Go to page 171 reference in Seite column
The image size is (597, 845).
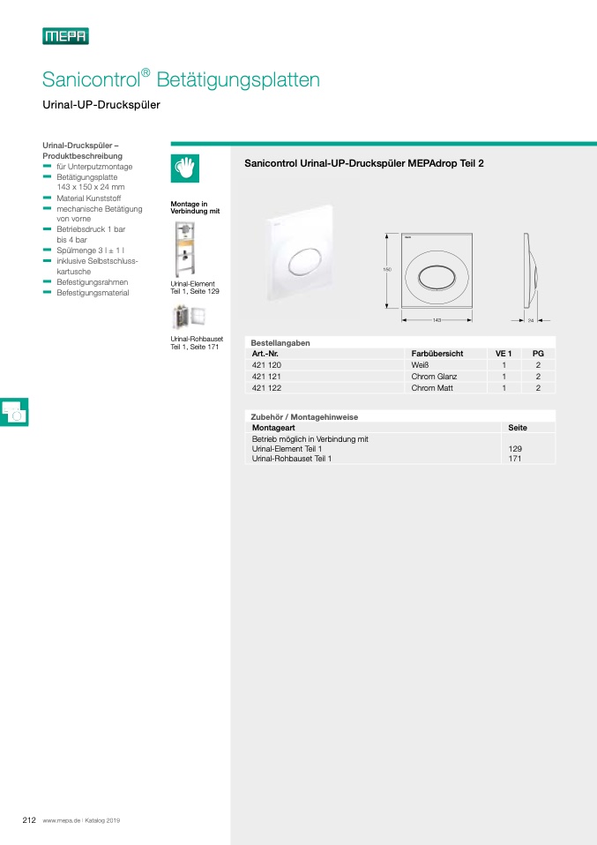click(x=516, y=459)
